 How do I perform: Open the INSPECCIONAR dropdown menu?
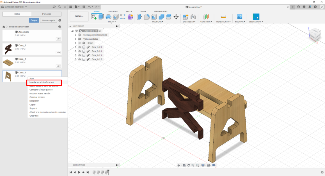223,22
